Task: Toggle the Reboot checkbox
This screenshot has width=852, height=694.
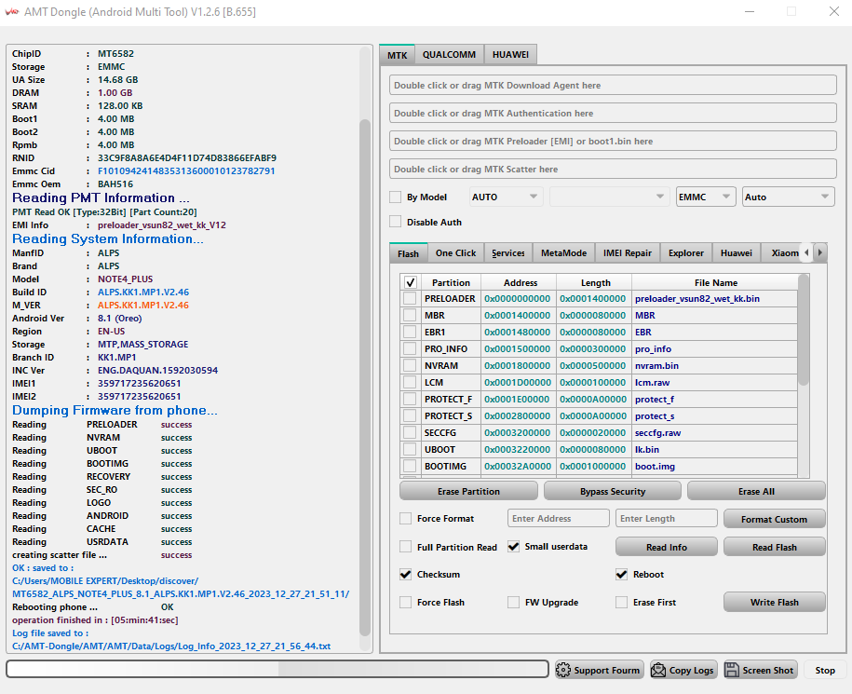Action: pyautogui.click(x=622, y=575)
